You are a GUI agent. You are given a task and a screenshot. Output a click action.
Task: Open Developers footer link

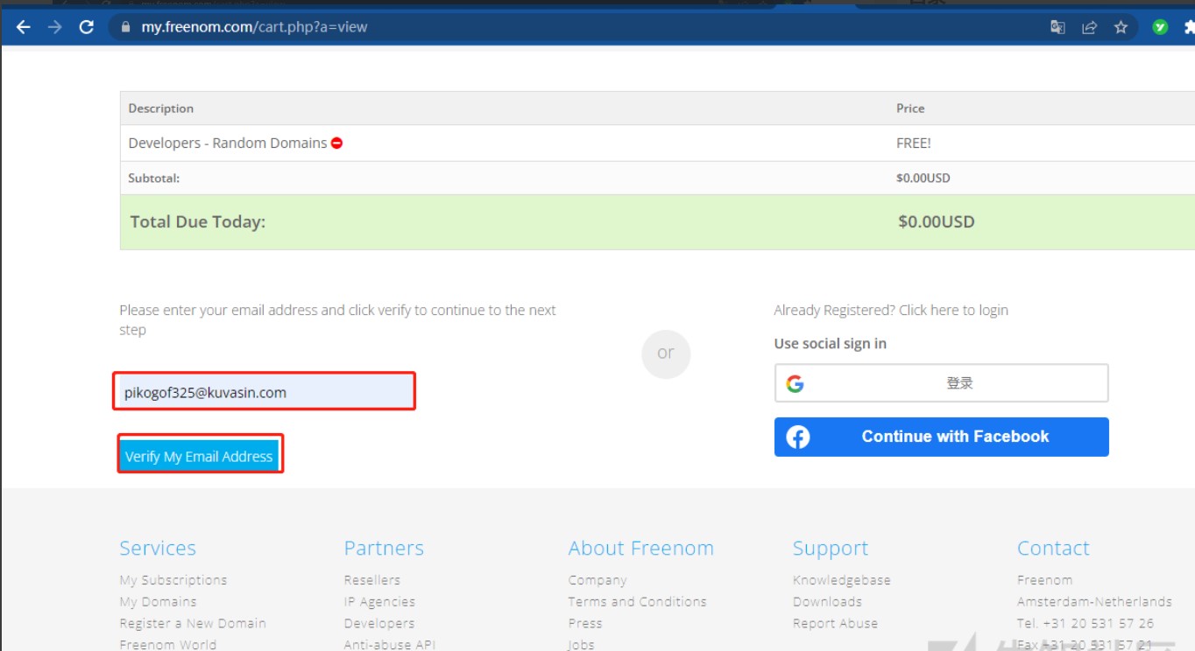(x=379, y=624)
